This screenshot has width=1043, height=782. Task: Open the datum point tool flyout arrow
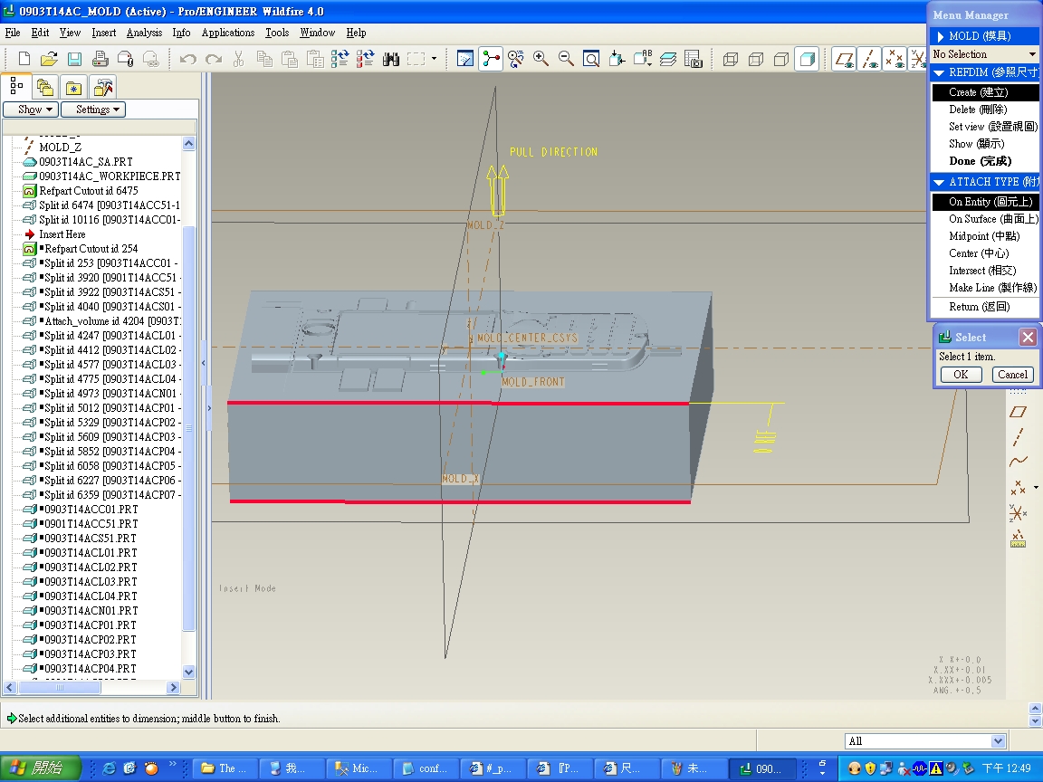[1037, 488]
